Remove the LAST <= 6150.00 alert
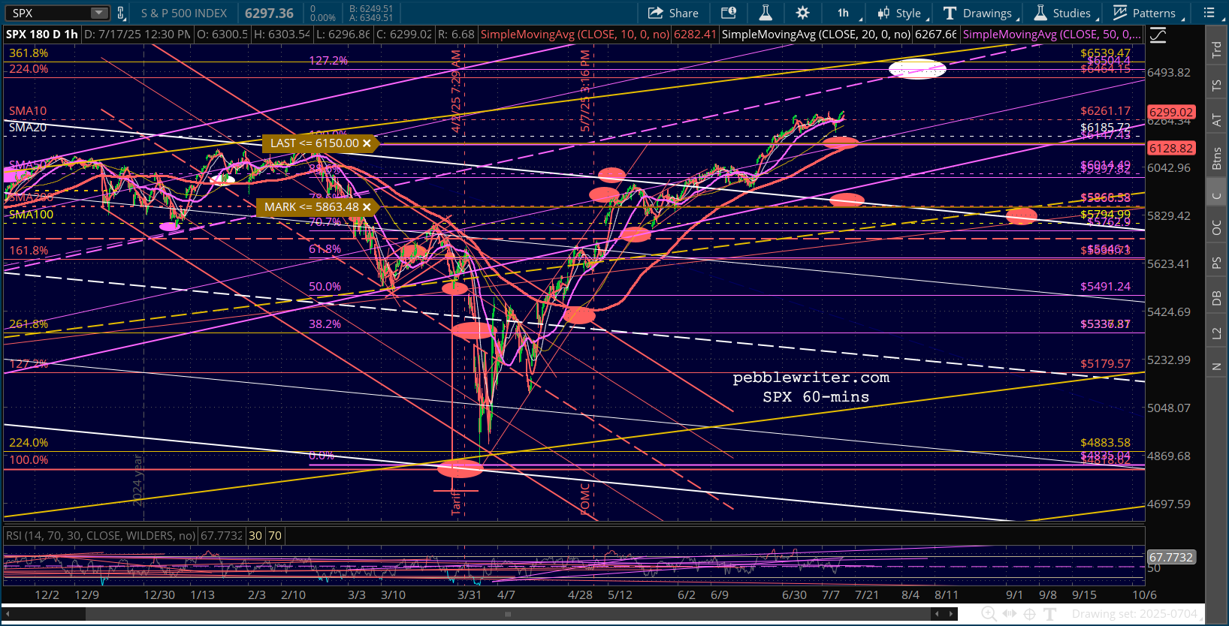The height and width of the screenshot is (626, 1229). coord(367,143)
